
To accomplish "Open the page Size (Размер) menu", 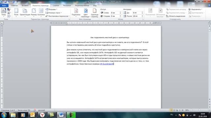I will 34,12.
